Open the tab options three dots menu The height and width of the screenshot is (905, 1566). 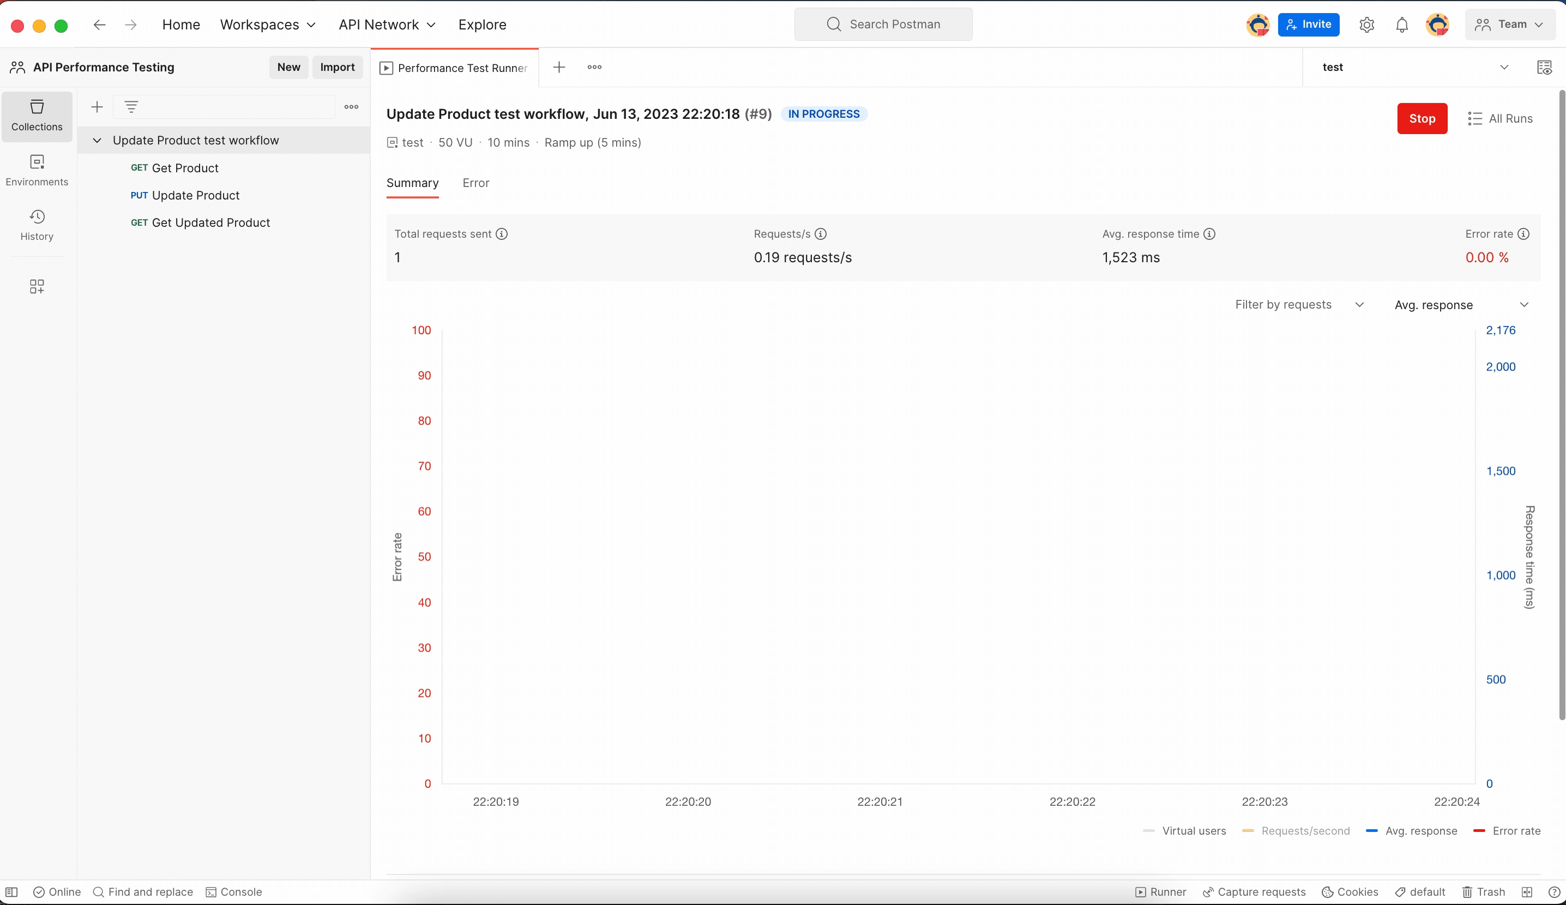click(595, 67)
